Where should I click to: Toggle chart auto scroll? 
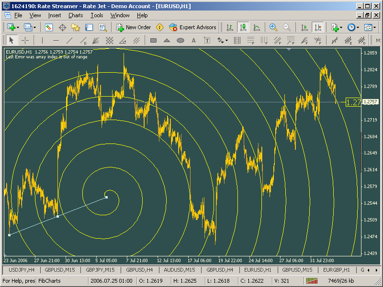click(x=304, y=27)
